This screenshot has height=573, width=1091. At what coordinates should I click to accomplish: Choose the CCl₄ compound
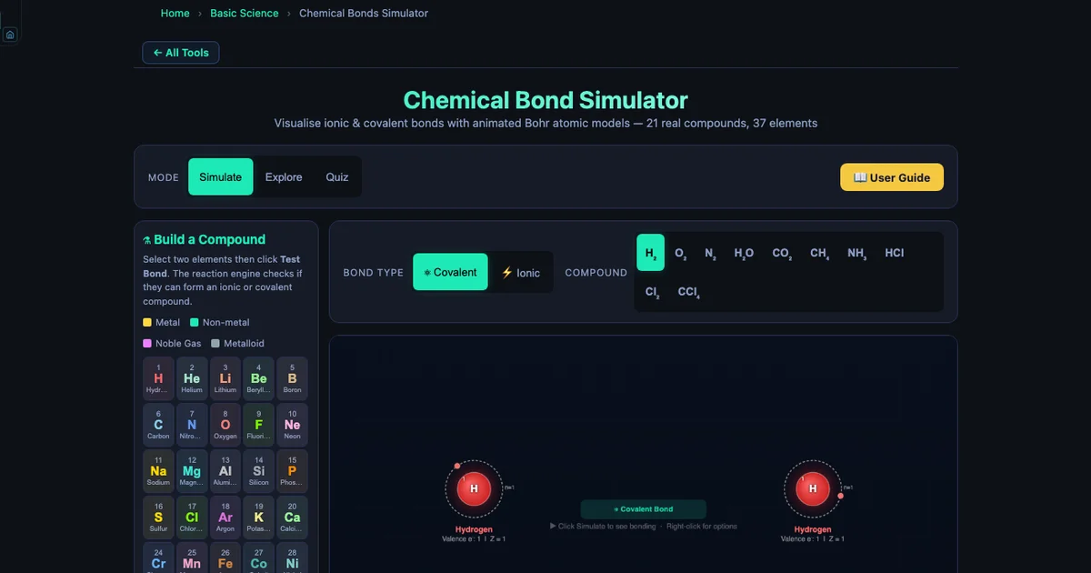click(x=688, y=292)
